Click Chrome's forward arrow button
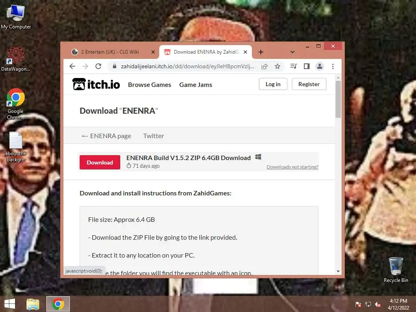Screen dimensions: 416x312 click(x=85, y=66)
